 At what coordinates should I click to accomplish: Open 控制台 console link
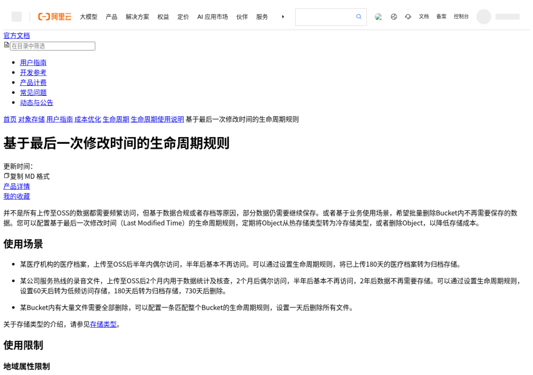[461, 16]
